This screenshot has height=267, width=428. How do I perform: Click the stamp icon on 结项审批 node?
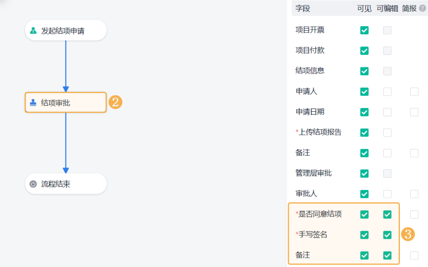click(x=33, y=103)
